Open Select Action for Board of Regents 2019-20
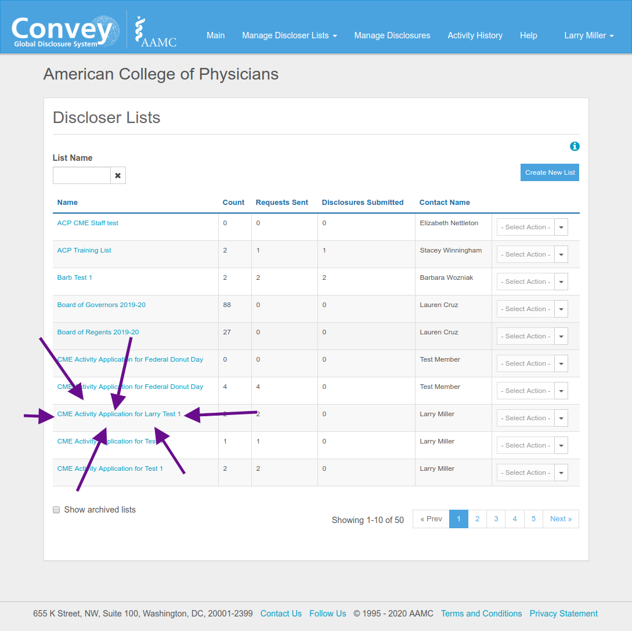The image size is (632, 631). coord(532,336)
